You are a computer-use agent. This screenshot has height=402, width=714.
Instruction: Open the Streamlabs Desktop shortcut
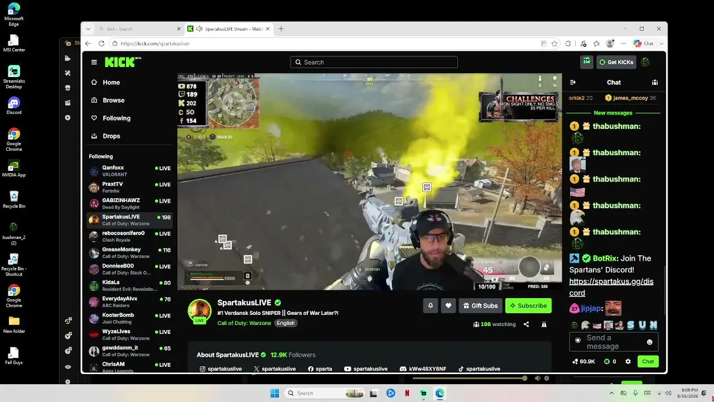(x=14, y=77)
